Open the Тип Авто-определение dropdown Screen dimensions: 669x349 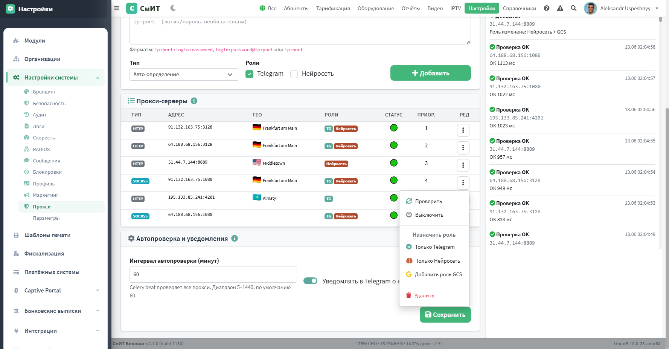point(184,74)
